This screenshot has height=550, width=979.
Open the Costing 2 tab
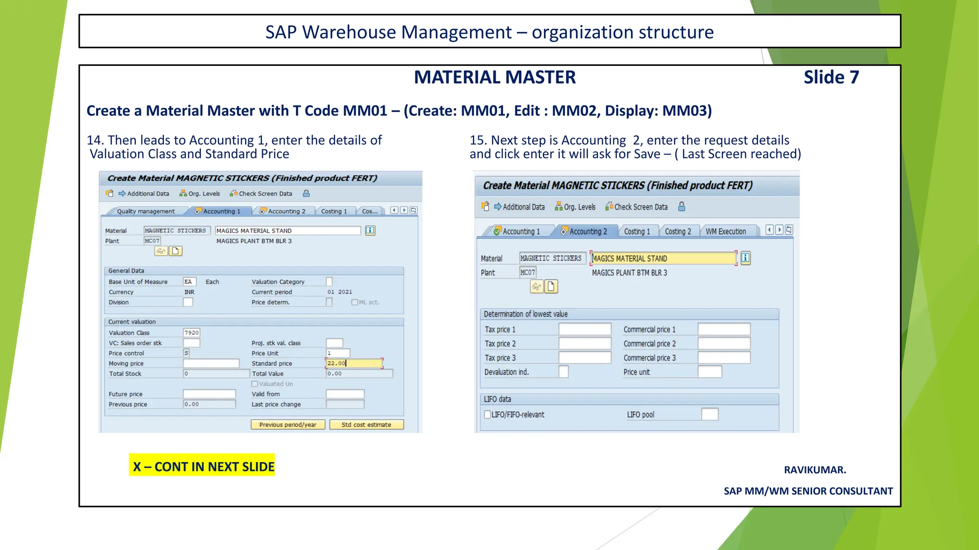tap(678, 231)
